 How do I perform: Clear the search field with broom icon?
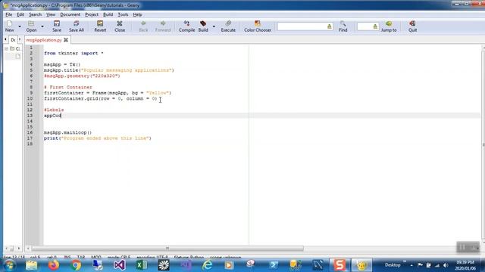[330, 26]
